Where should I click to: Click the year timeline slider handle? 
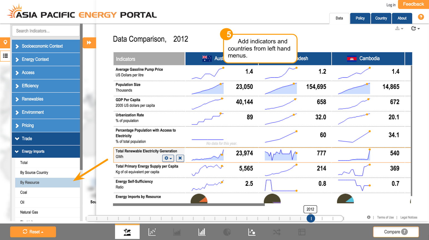(x=311, y=219)
